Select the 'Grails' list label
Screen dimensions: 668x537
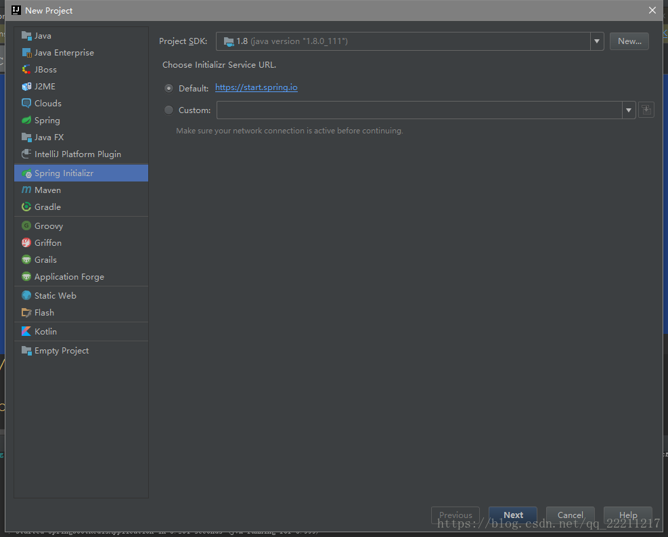(45, 259)
